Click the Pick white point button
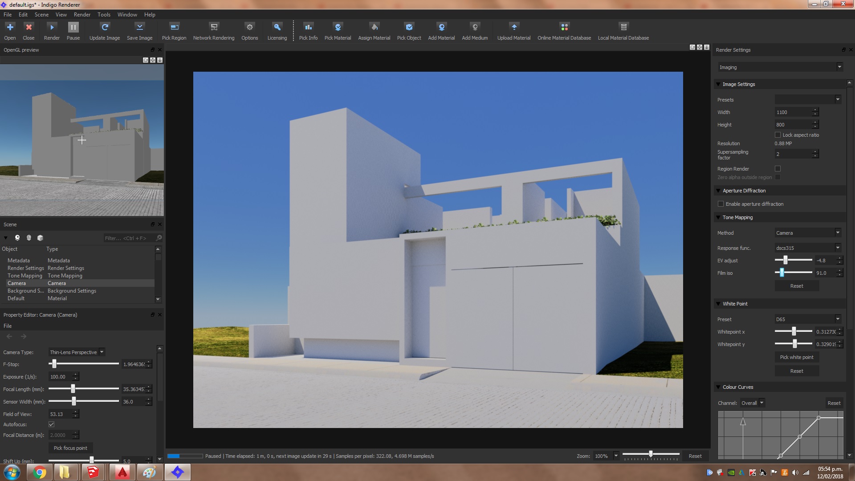The width and height of the screenshot is (855, 481). coord(797,357)
